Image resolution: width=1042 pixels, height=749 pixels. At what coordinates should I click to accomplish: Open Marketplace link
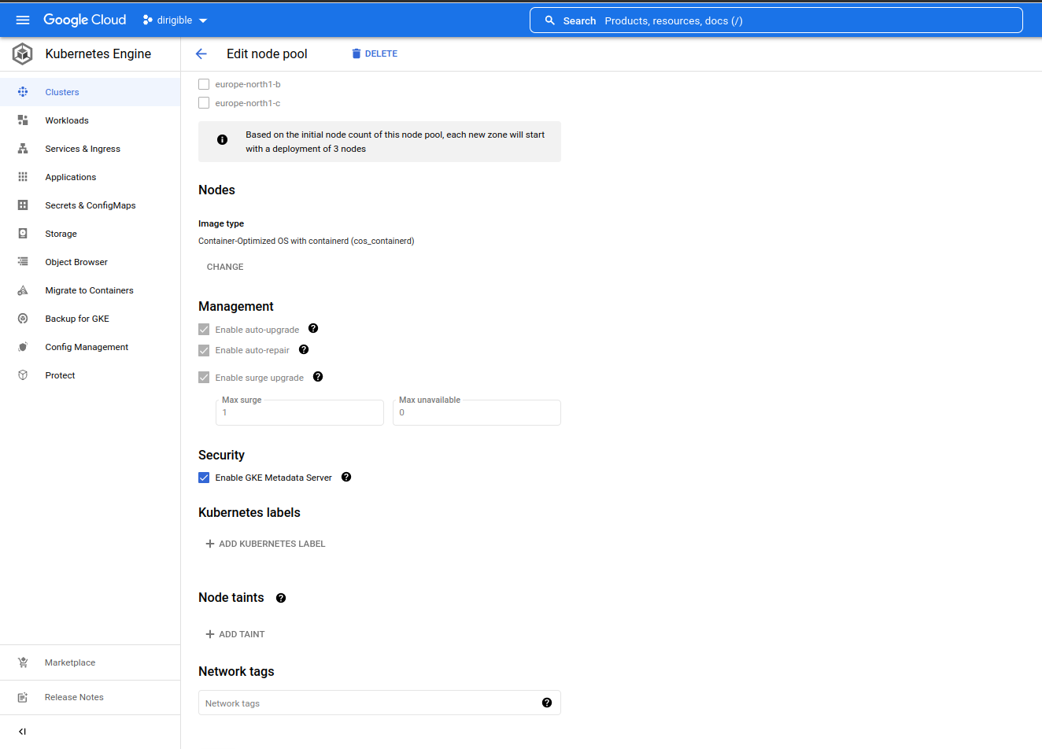coord(70,662)
